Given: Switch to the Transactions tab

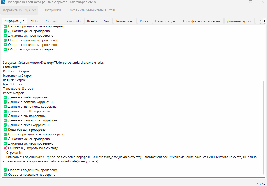Looking at the screenshot, I should (124, 21).
